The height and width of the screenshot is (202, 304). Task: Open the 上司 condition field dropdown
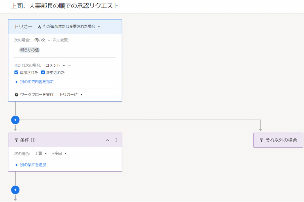point(40,153)
